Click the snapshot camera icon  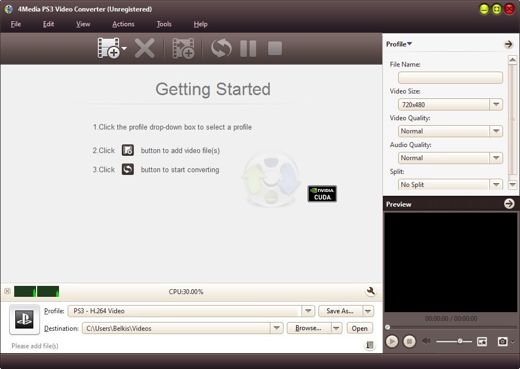pos(503,342)
